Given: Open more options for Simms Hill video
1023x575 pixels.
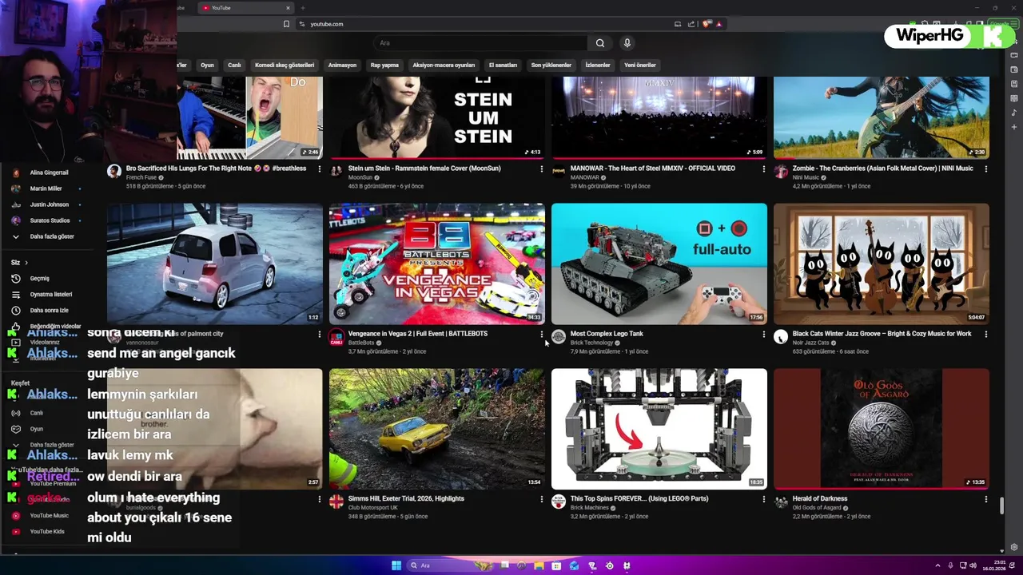Looking at the screenshot, I should tap(542, 499).
